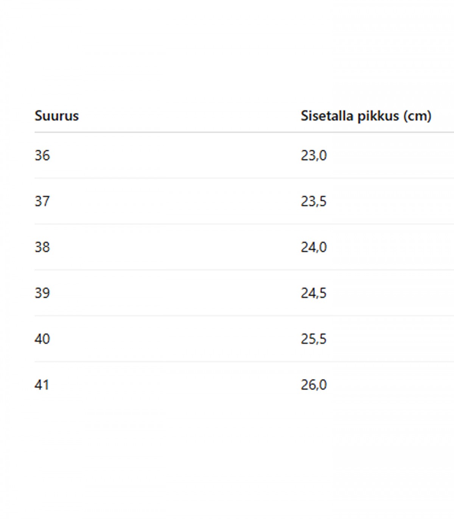Select size 36 in the table
This screenshot has height=520, width=454.
click(x=42, y=155)
